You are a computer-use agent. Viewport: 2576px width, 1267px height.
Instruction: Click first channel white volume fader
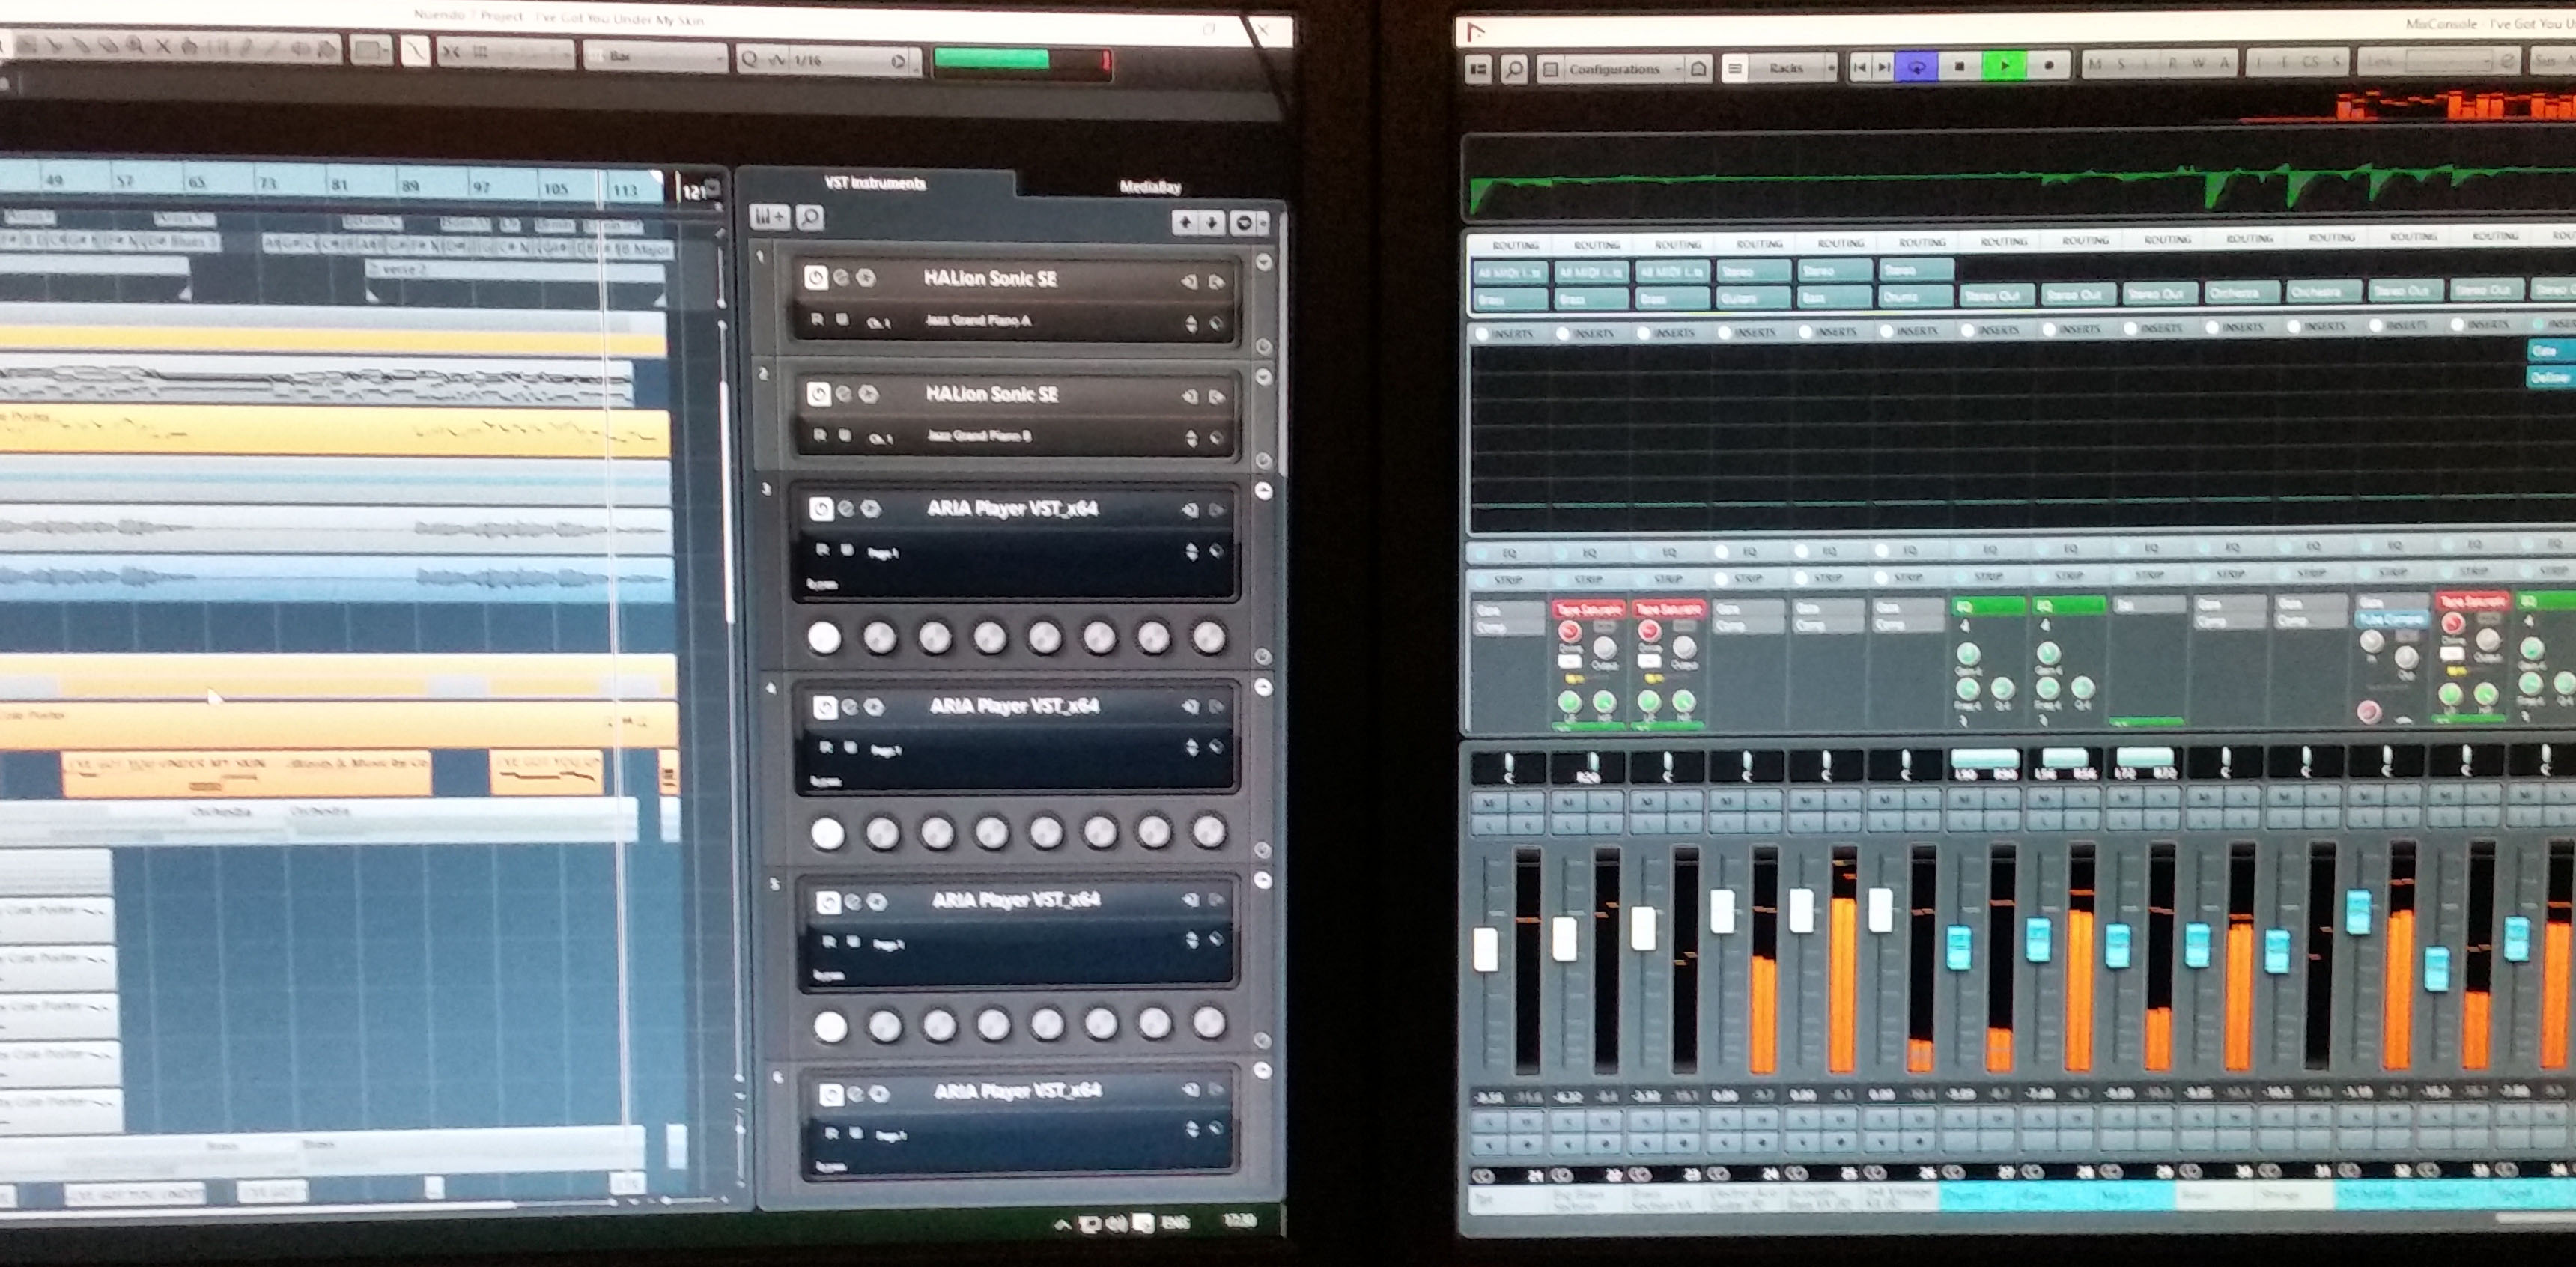tap(1485, 948)
